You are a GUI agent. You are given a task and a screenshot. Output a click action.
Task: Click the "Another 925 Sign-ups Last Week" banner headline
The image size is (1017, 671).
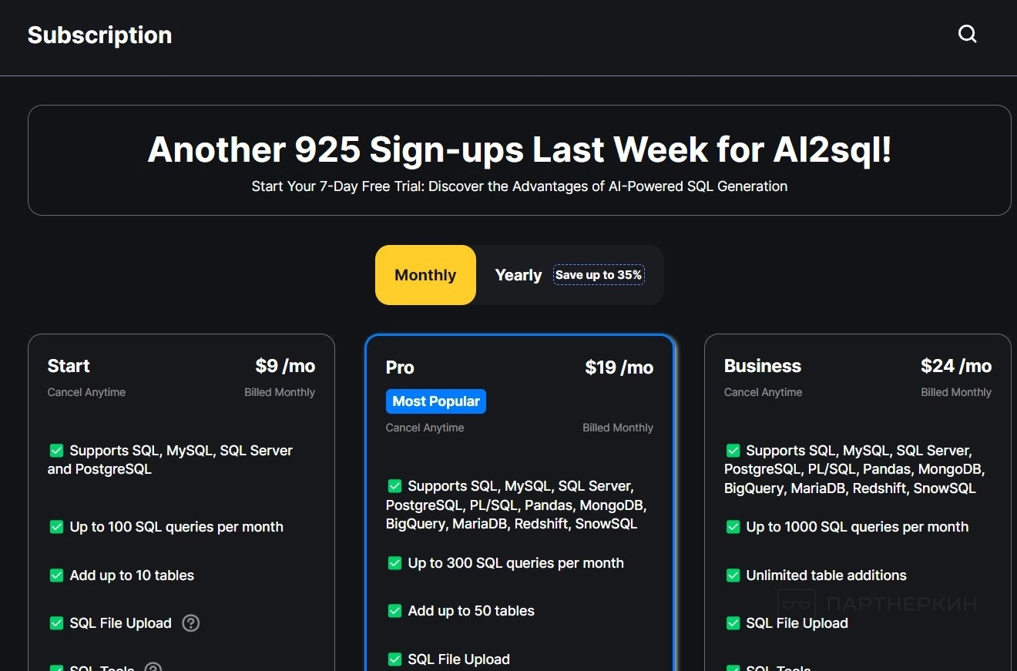click(x=519, y=149)
